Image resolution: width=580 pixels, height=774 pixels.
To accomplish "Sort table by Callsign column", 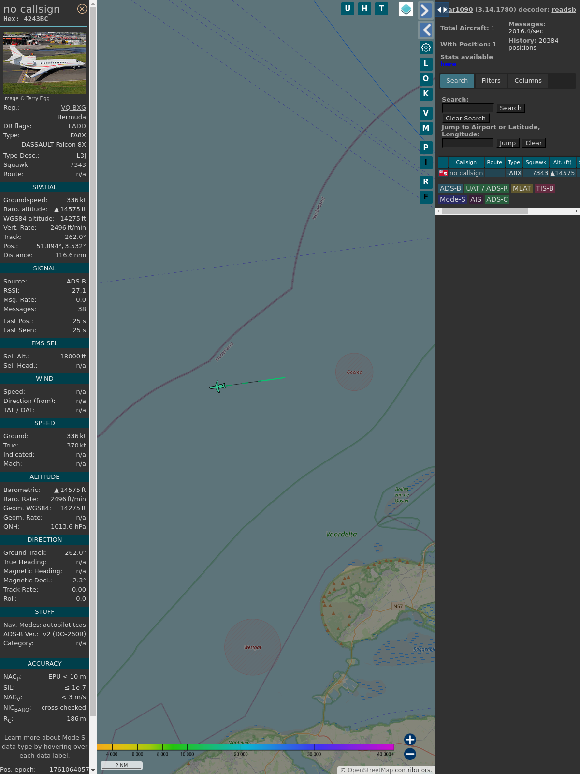I will point(466,163).
